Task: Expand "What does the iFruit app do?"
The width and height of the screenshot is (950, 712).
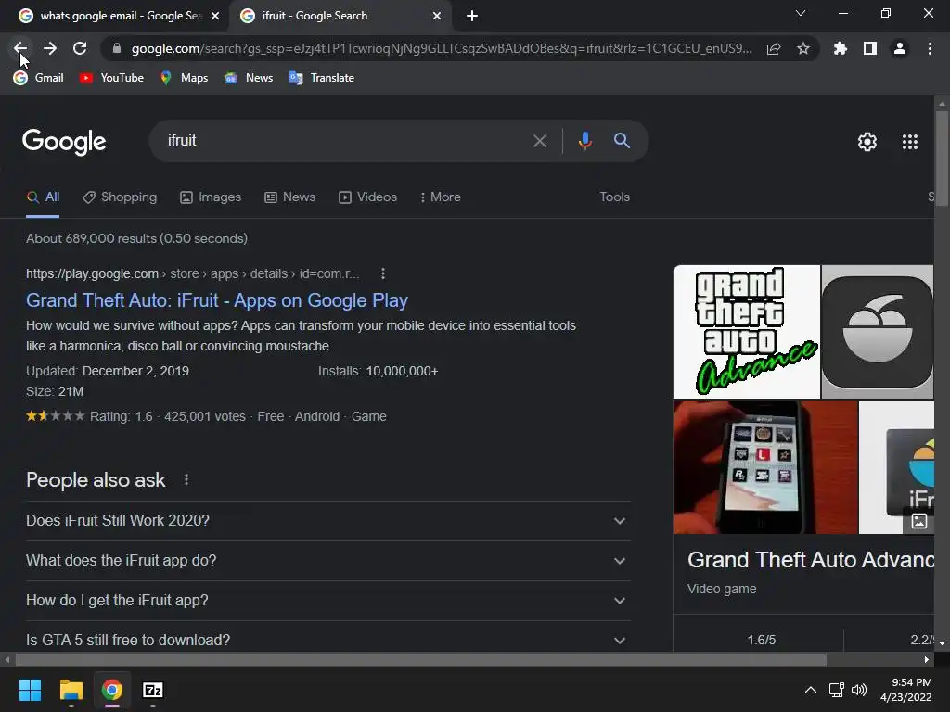Action: (327, 561)
